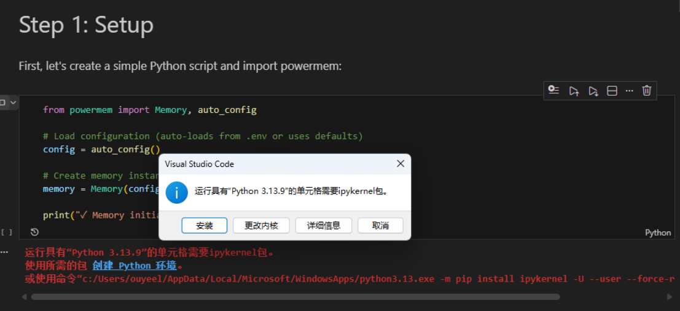Expand run options chevron beside cell
The width and height of the screenshot is (680, 311).
13,102
